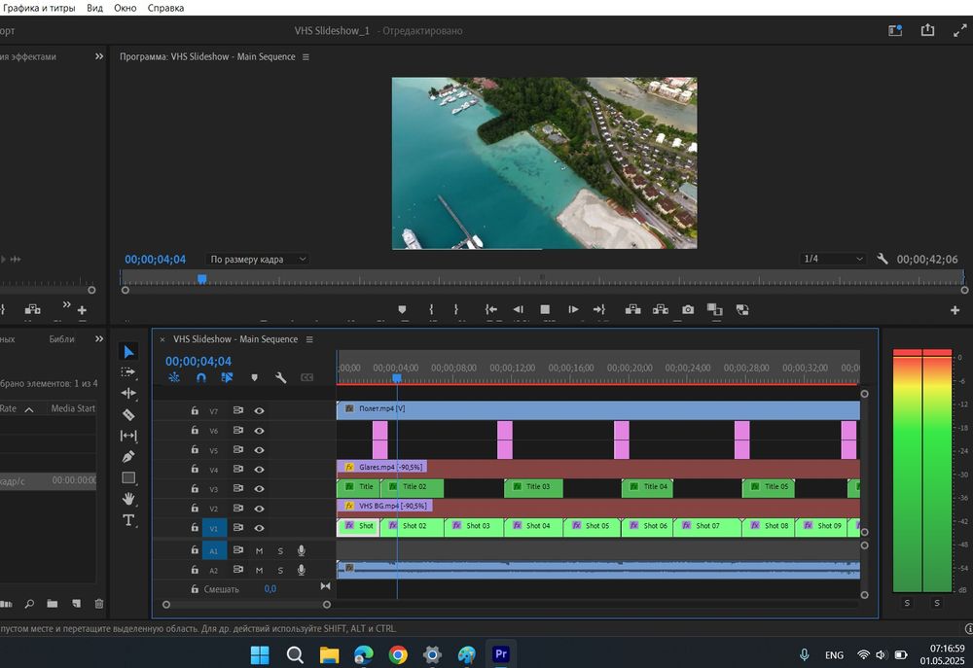This screenshot has width=973, height=668.
Task: Toggle lock on track V7
Action: [195, 411]
